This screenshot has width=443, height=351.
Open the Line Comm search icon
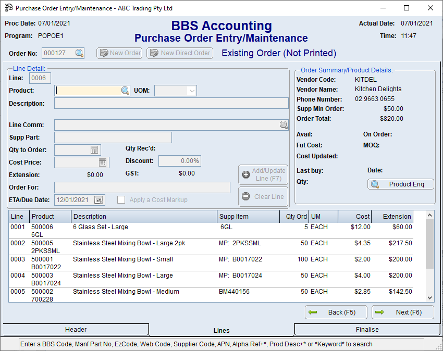pos(284,125)
